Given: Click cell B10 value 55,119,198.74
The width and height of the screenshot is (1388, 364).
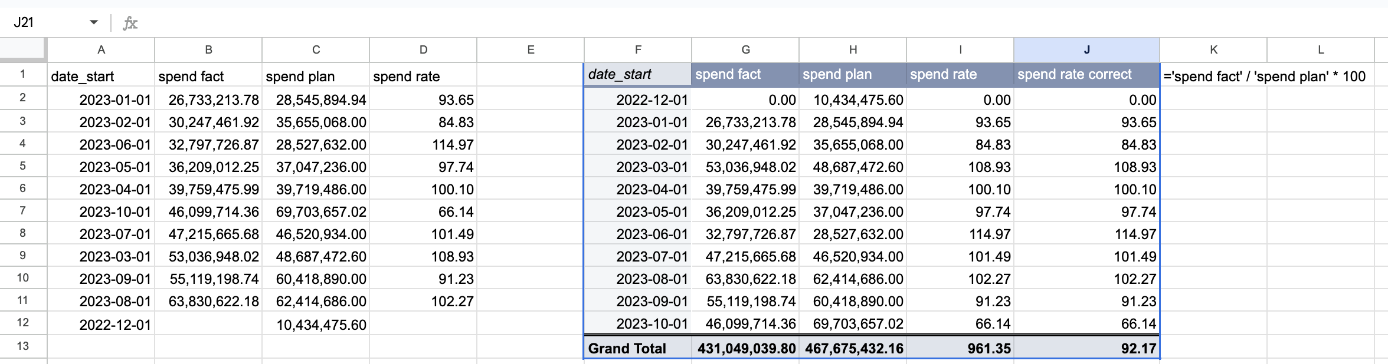Looking at the screenshot, I should 208,279.
